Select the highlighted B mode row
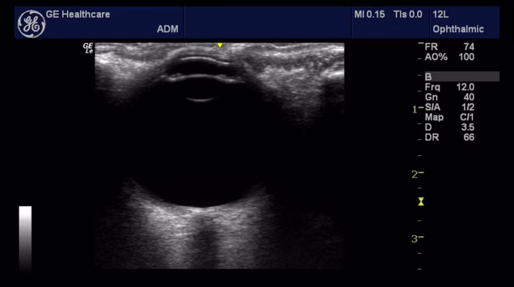The height and width of the screenshot is (287, 514). point(461,77)
